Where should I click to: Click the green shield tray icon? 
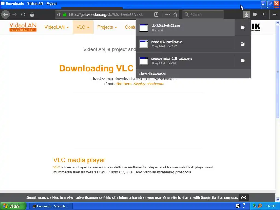click(255, 206)
